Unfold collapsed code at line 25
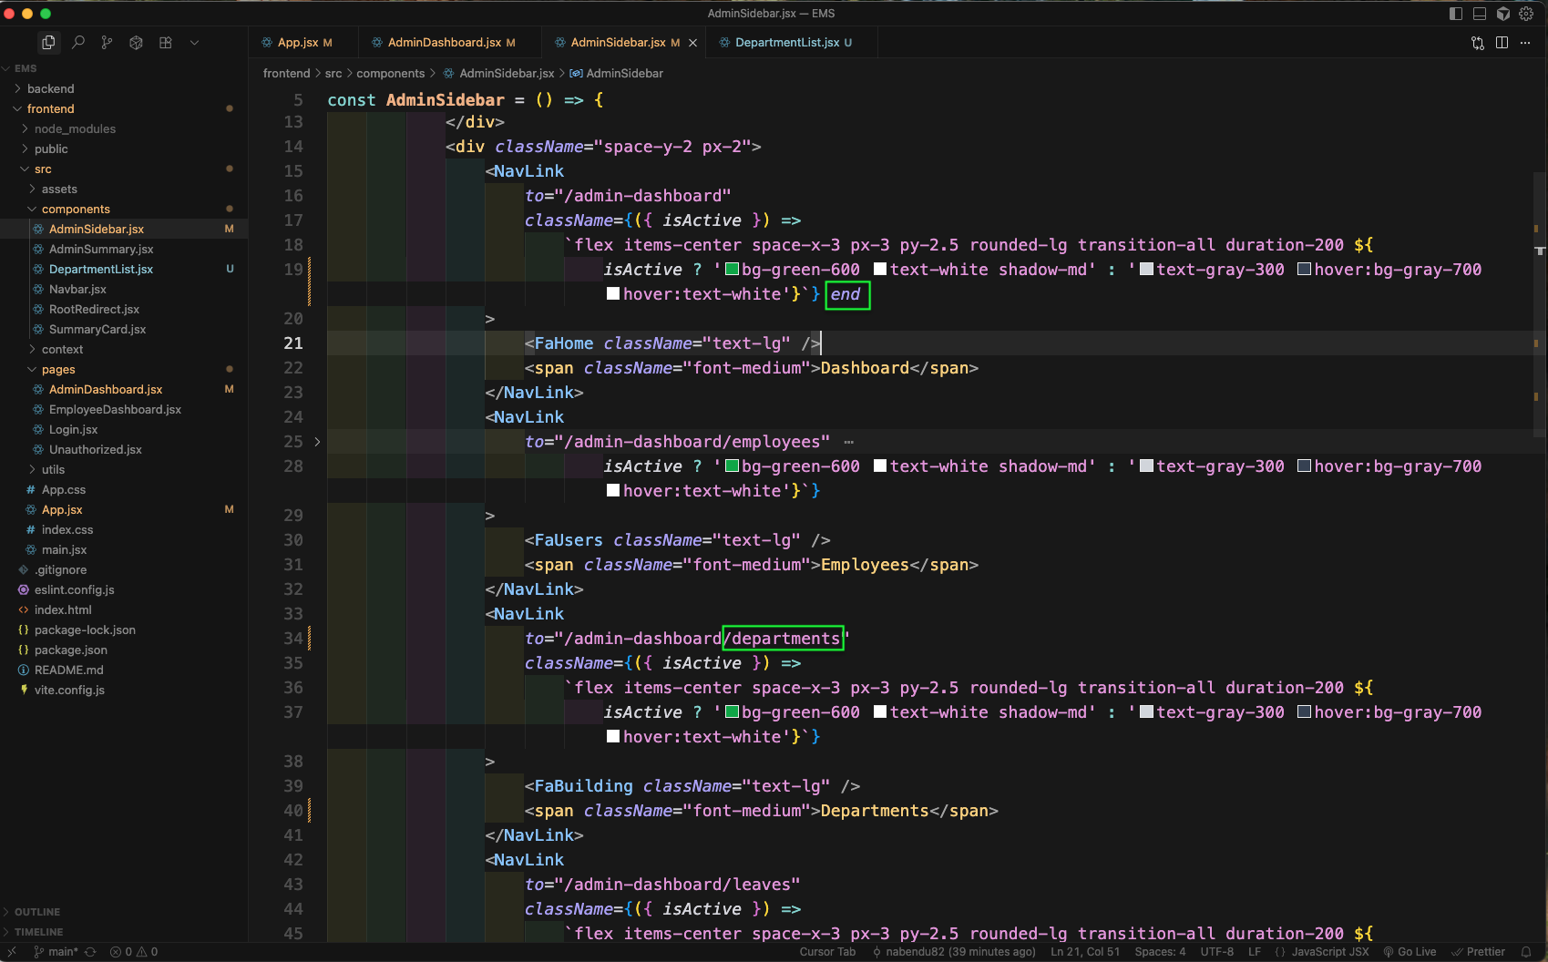The height and width of the screenshot is (962, 1548). click(317, 442)
